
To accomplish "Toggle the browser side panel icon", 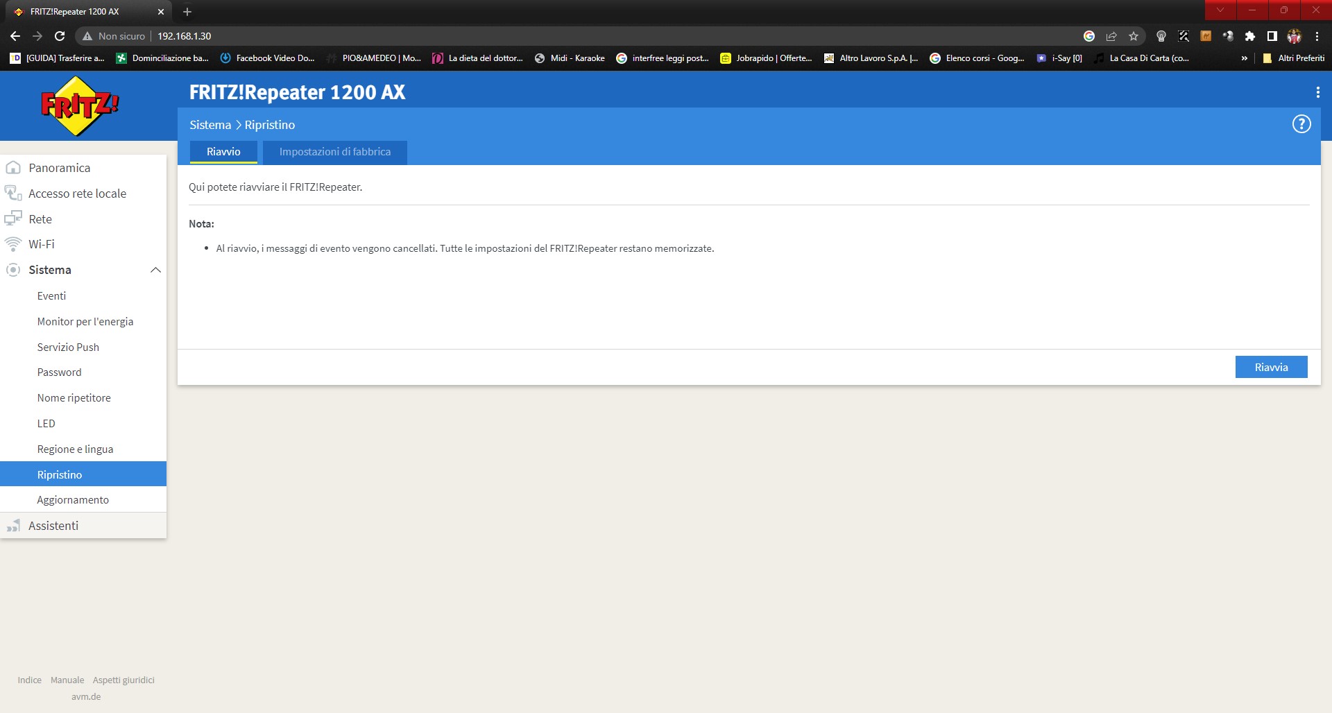I will pyautogui.click(x=1272, y=36).
